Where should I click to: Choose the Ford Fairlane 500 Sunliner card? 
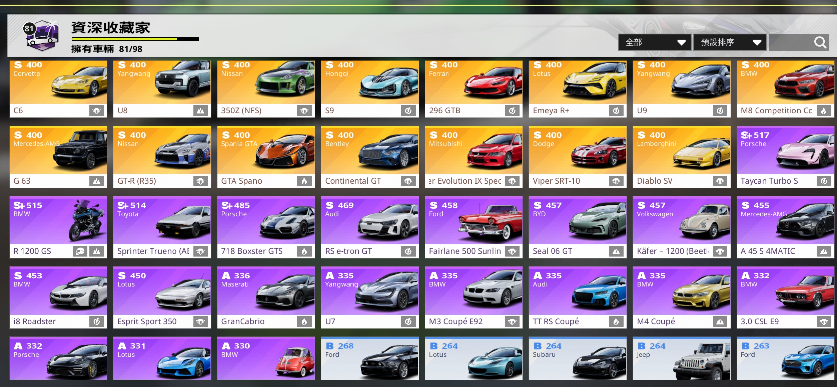(474, 227)
